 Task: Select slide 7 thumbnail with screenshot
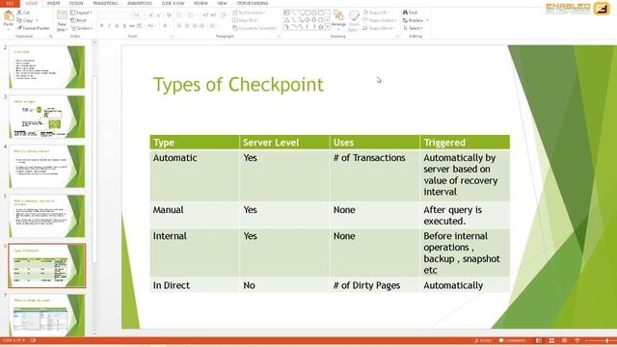(x=47, y=315)
